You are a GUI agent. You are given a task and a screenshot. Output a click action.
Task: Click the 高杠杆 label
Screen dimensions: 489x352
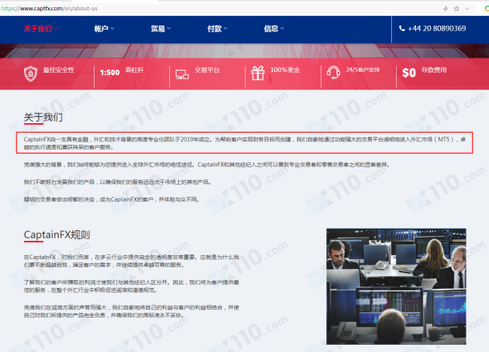tap(135, 70)
